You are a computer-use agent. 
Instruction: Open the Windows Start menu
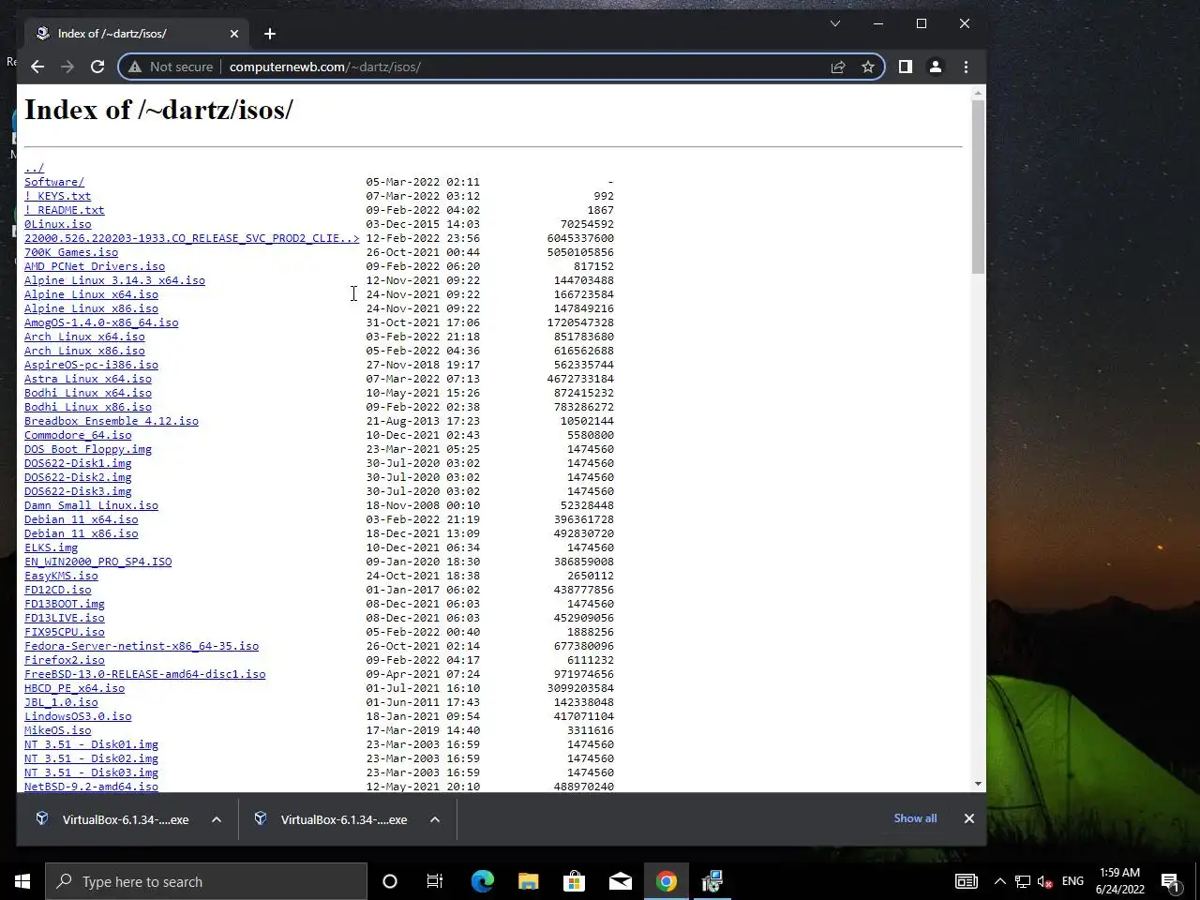tap(22, 881)
